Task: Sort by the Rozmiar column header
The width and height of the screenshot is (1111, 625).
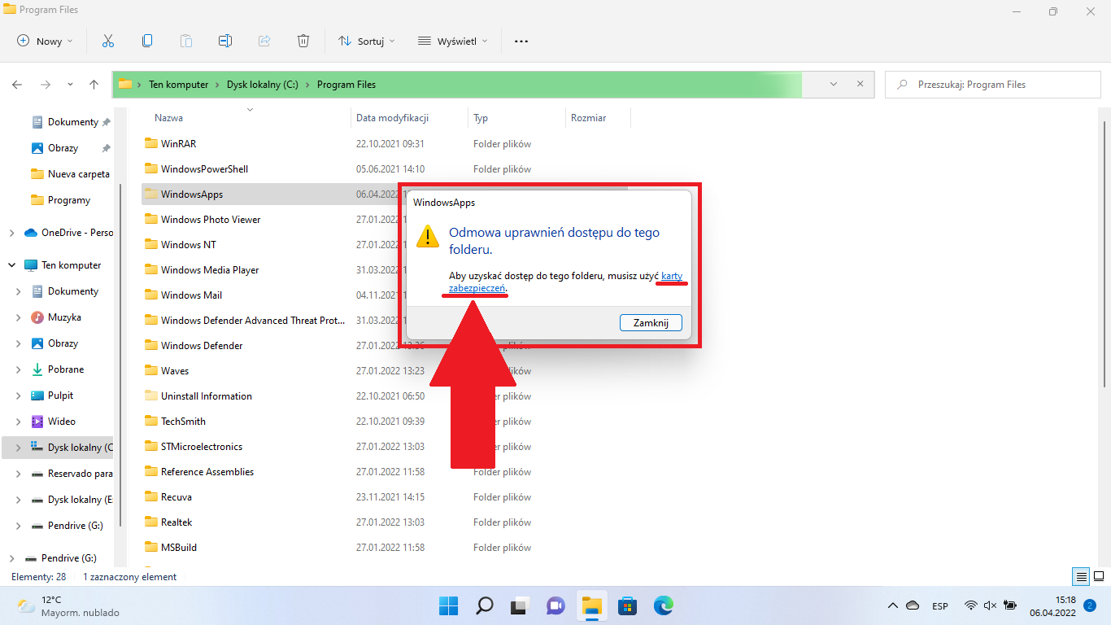Action: (x=588, y=118)
